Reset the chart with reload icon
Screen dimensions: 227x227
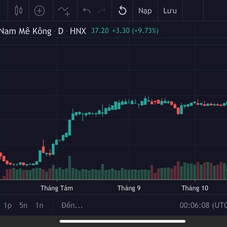[x=122, y=11]
